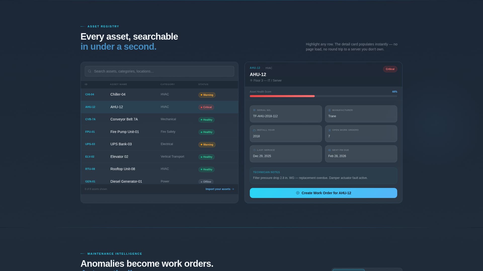This screenshot has height=271, width=483.
Task: Create Work Order for AHU-12
Action: click(324, 193)
